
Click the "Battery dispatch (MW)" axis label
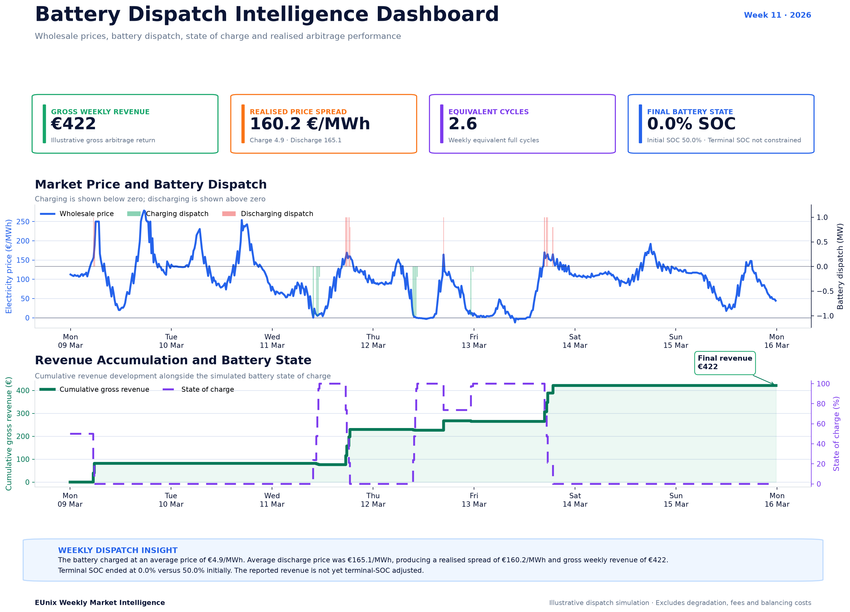840,266
